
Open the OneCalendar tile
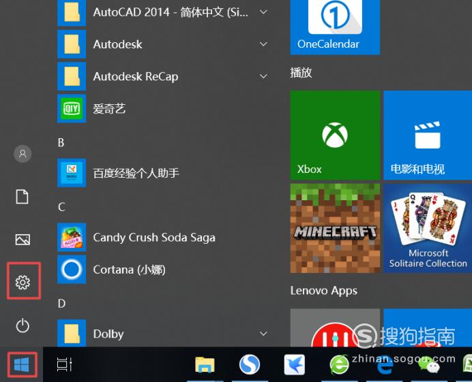point(335,27)
